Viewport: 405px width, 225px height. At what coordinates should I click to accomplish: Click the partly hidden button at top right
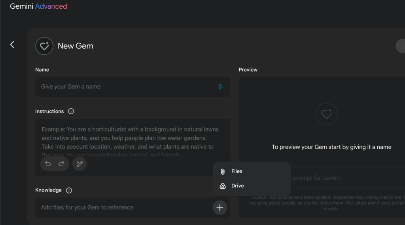pyautogui.click(x=401, y=46)
